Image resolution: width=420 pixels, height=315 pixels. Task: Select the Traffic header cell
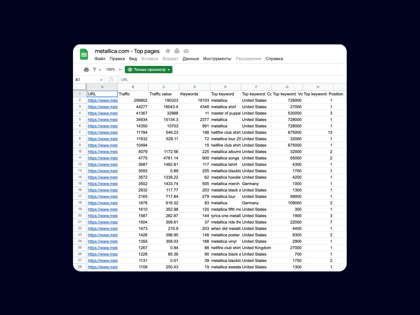(133, 94)
